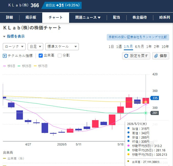Click the 移動平均(25日)：281.16 tooltip row
Screen dimensions: 173x166
pos(146,150)
